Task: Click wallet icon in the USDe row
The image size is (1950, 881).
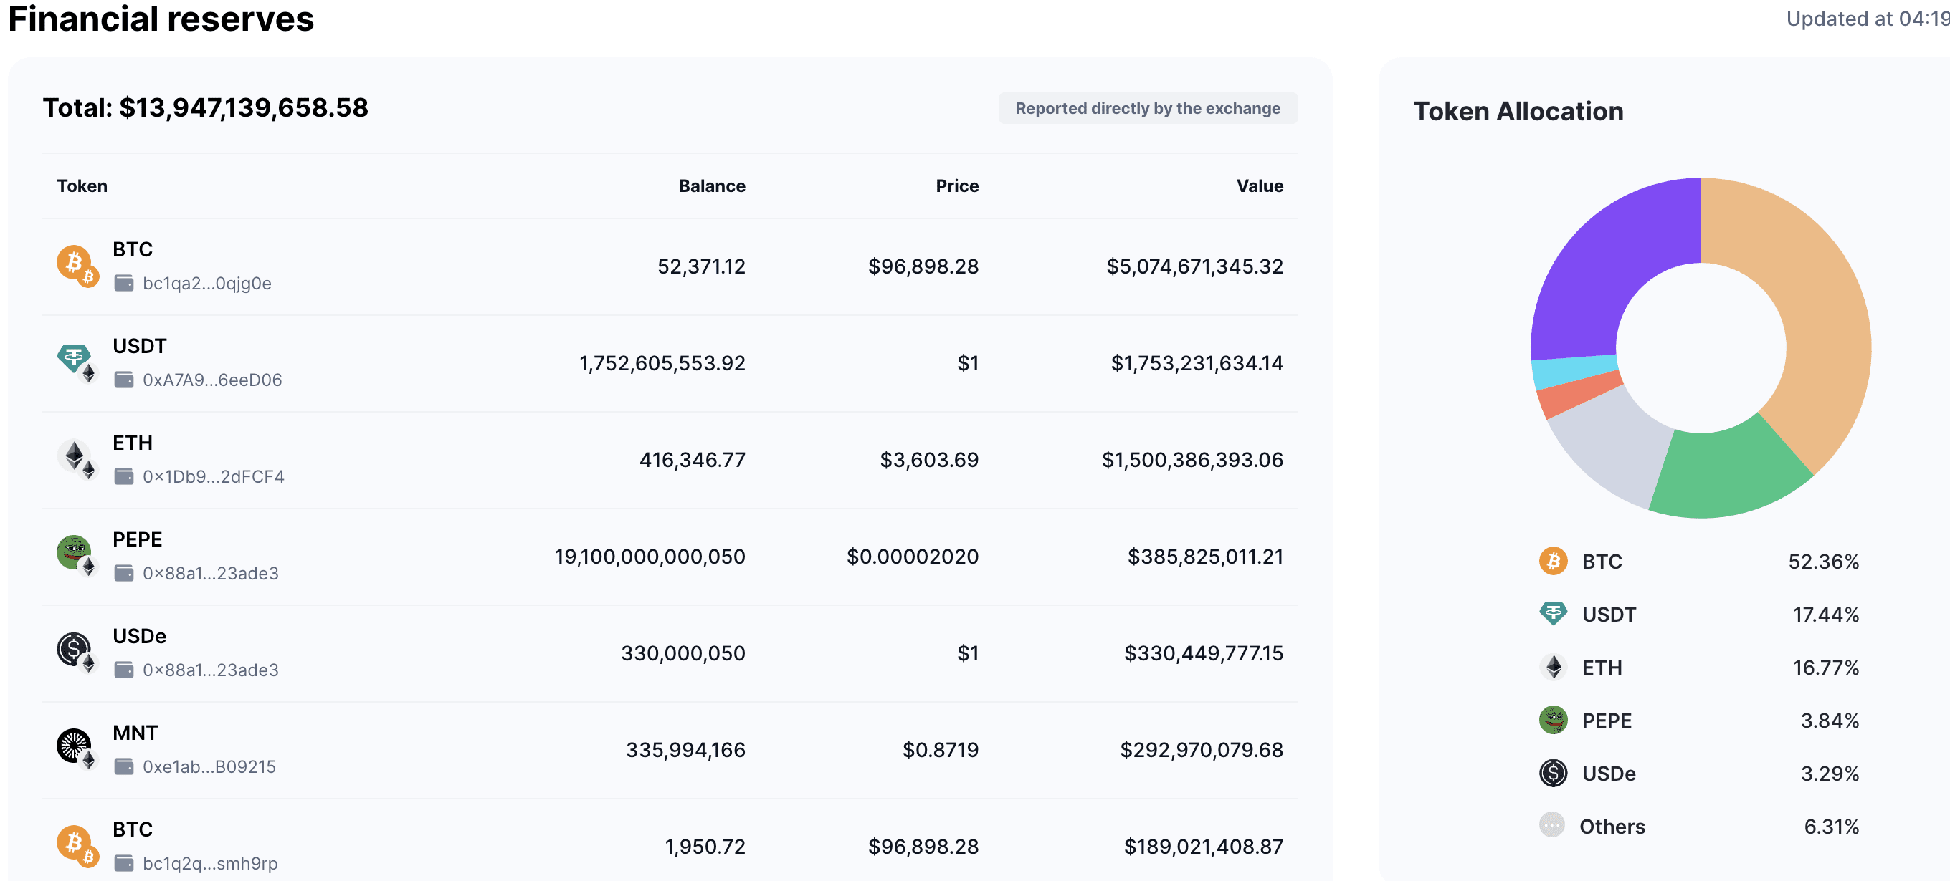Action: (123, 670)
